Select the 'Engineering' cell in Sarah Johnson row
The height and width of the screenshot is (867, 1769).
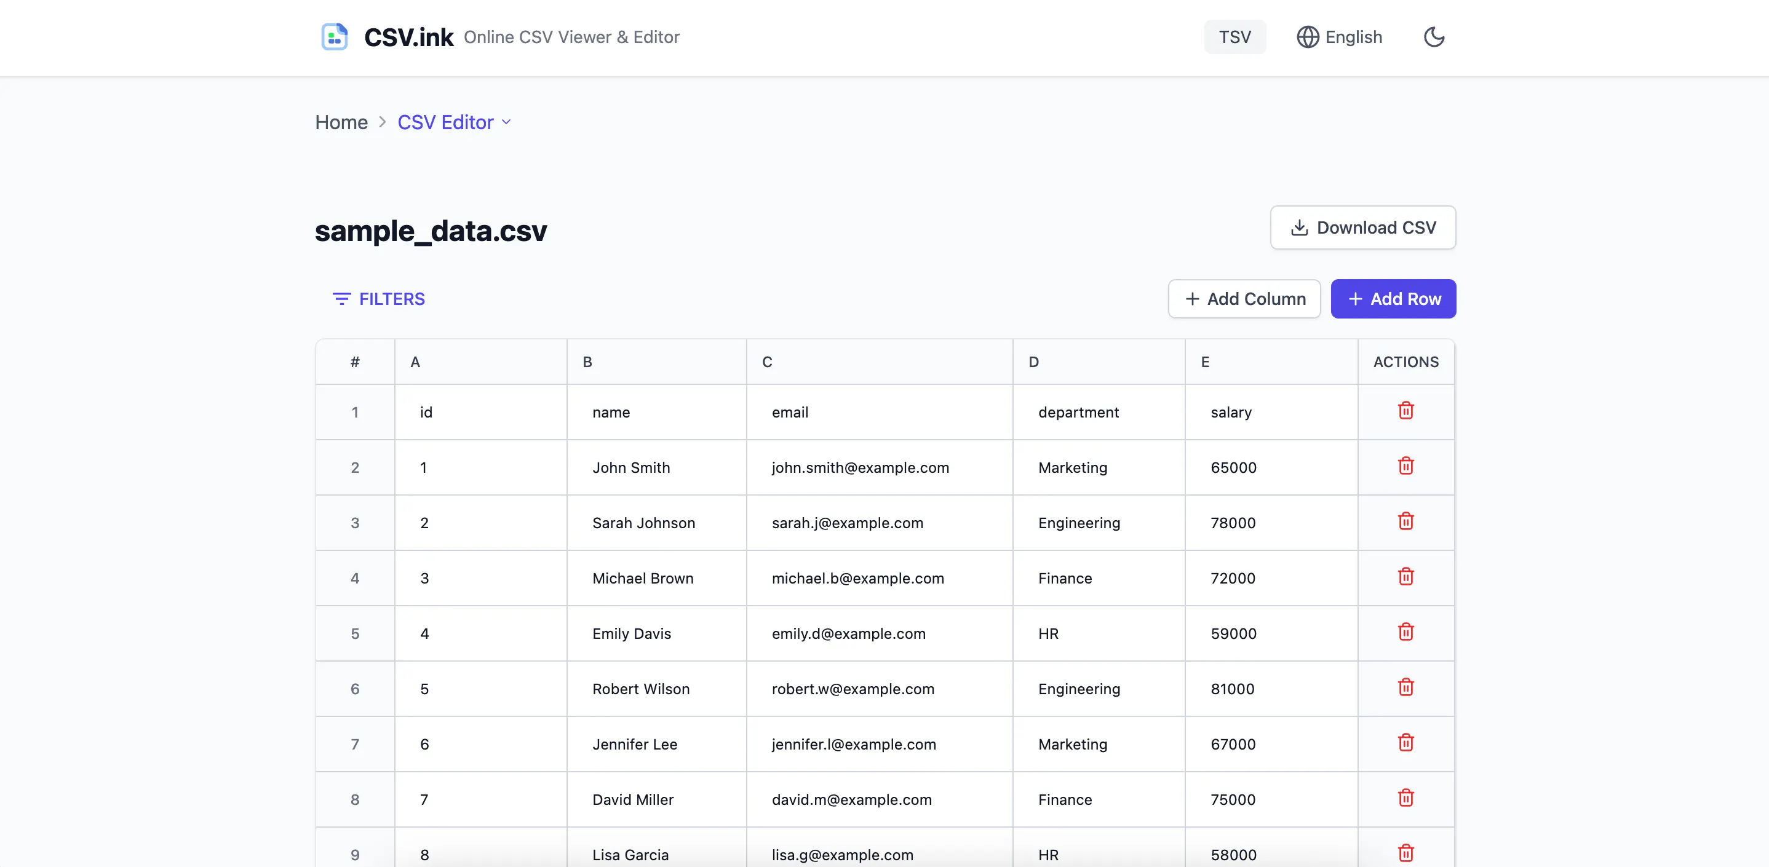(x=1099, y=523)
